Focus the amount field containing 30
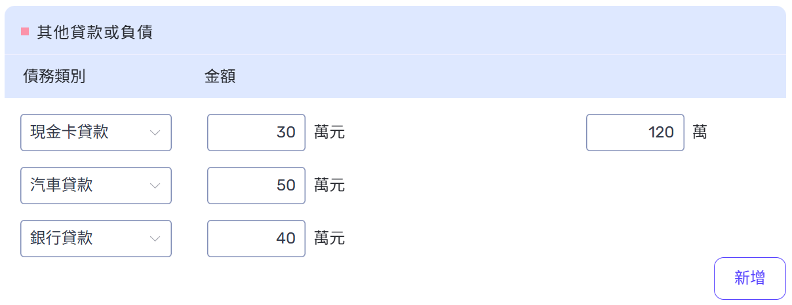Screen dimensions: 792x305 tap(256, 133)
